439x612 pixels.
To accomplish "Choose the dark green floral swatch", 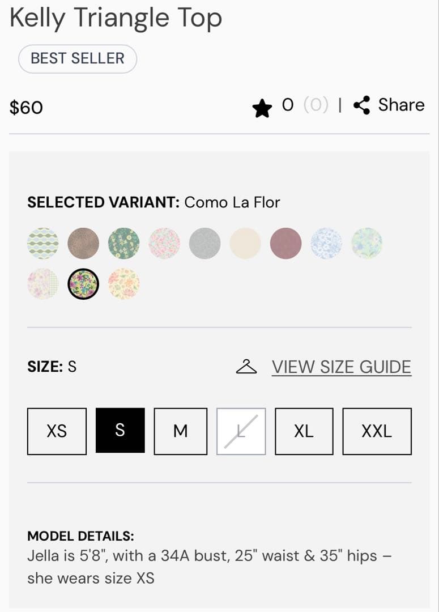I will click(x=124, y=244).
